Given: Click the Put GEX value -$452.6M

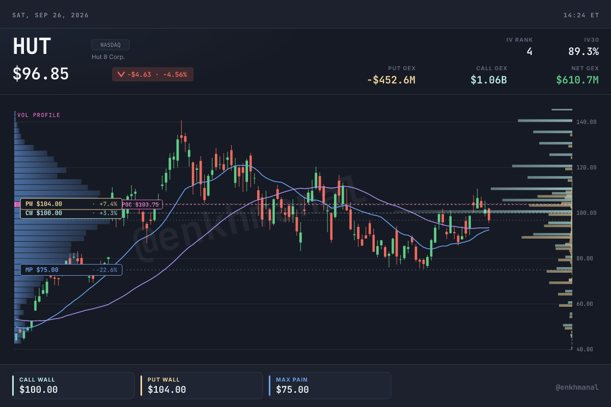Looking at the screenshot, I should pos(391,80).
